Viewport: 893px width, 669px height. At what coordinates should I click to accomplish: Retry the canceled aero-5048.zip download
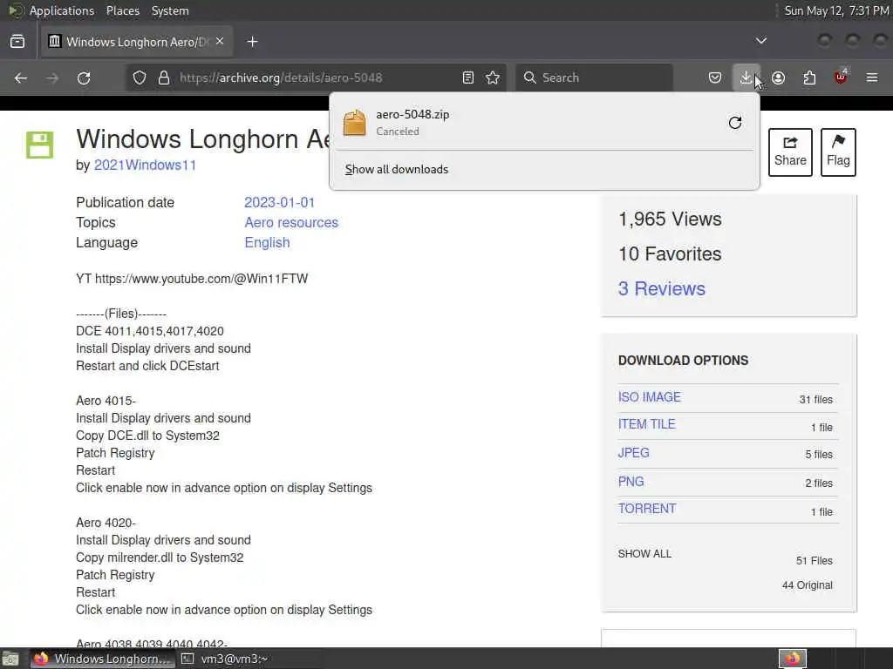pyautogui.click(x=735, y=123)
